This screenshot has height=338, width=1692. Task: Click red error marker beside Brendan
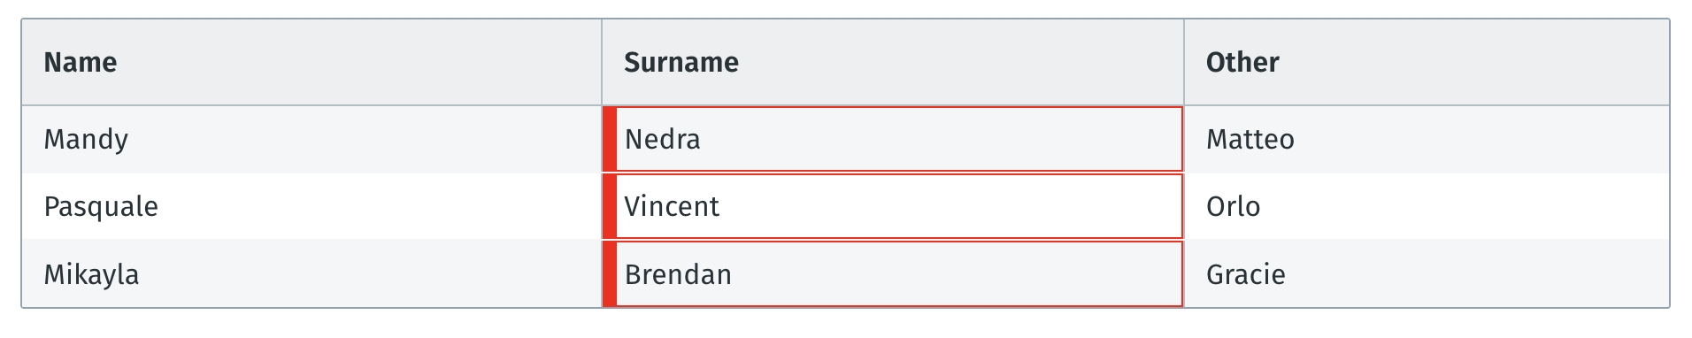[x=610, y=274]
